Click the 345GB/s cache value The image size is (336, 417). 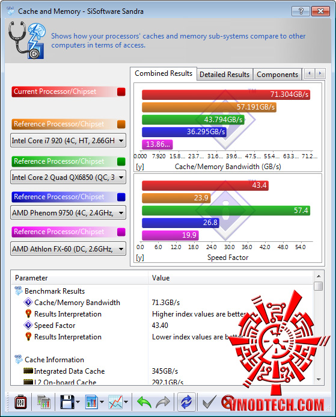(x=165, y=371)
